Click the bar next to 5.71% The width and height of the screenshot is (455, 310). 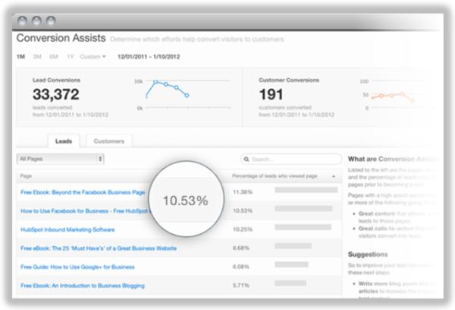coord(290,283)
